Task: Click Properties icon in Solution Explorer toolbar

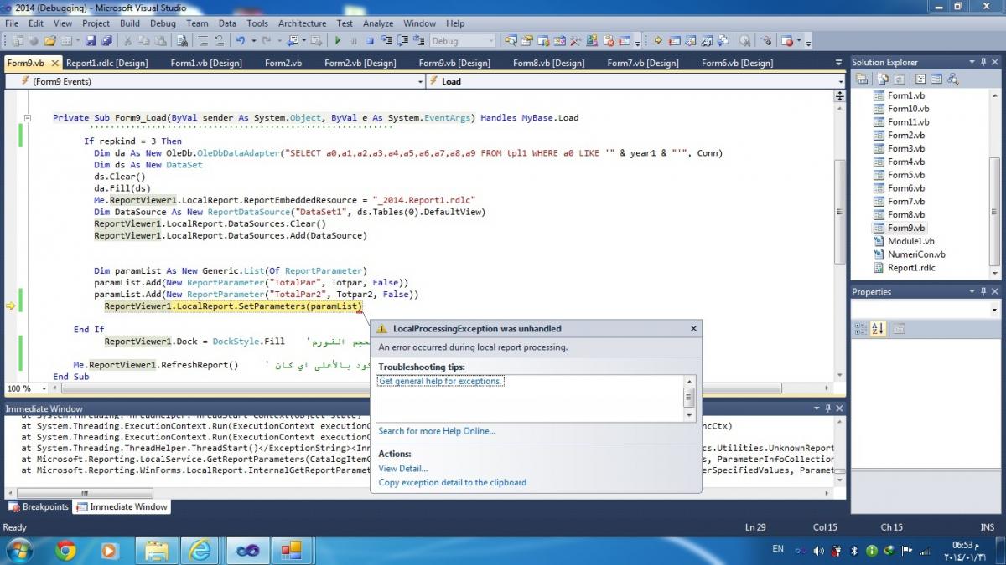Action: [861, 79]
